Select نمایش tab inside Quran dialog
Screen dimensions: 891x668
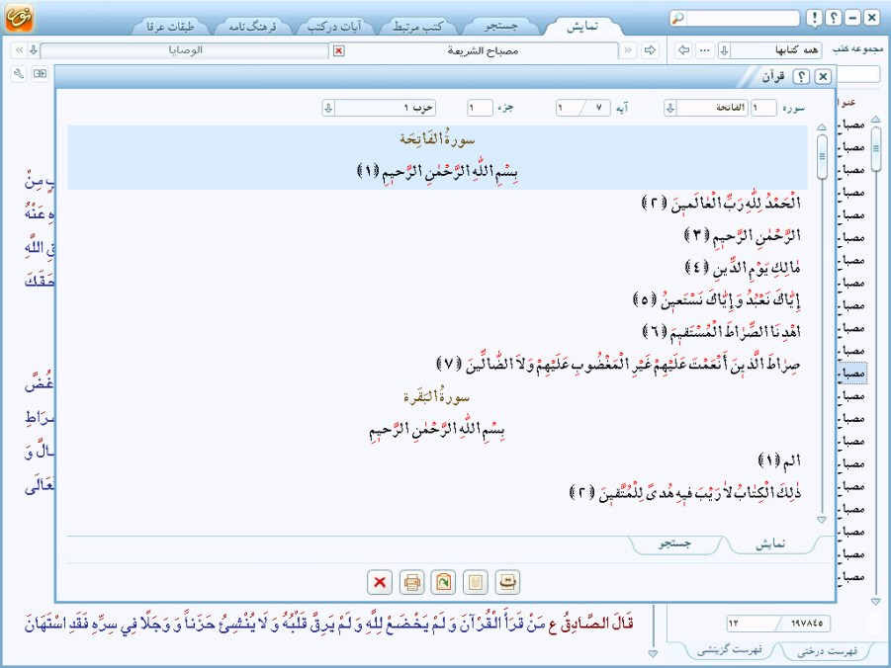point(770,544)
